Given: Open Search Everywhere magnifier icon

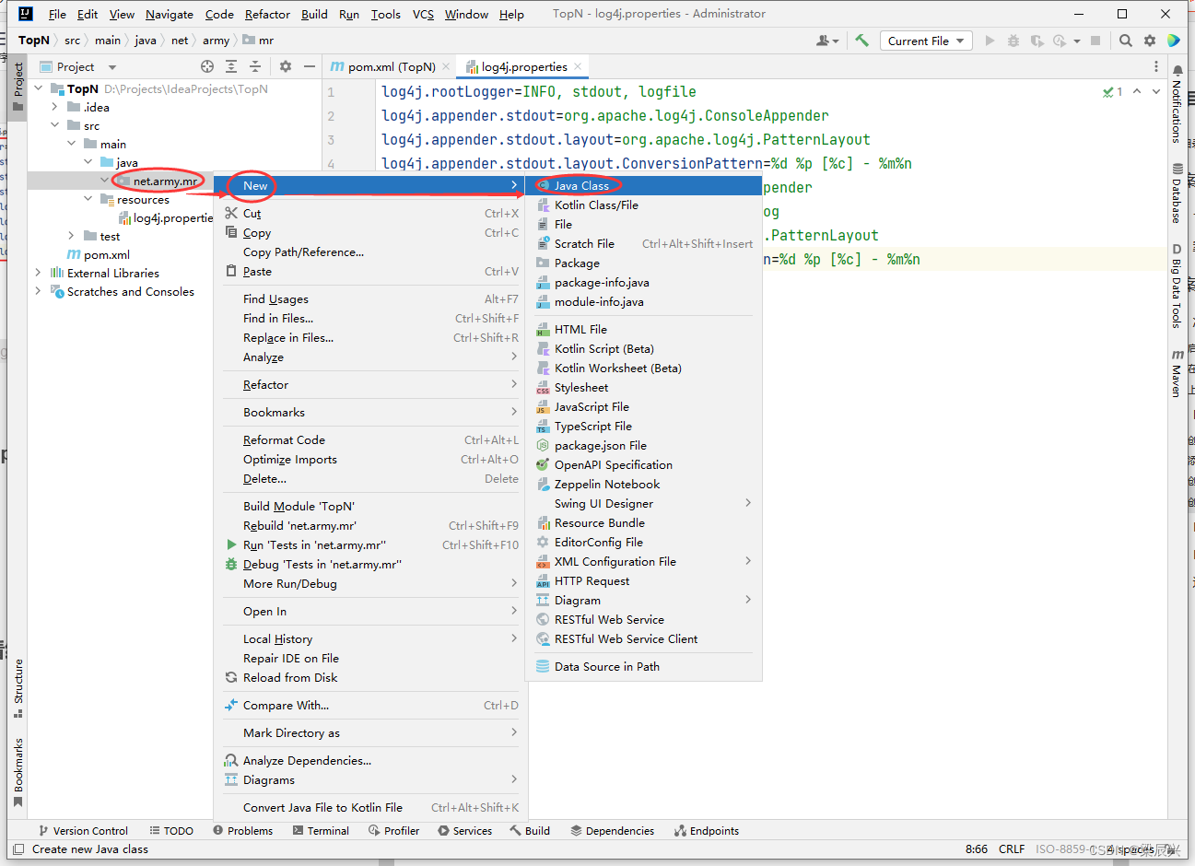Looking at the screenshot, I should [1125, 41].
